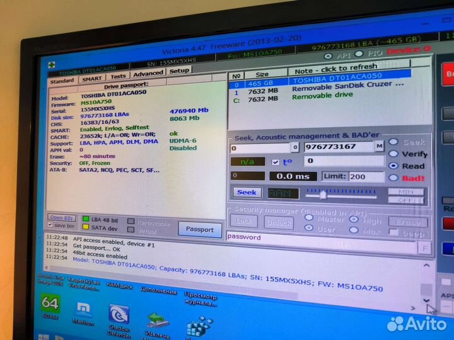
Task: Select the Master password radio
Action: pos(309,217)
